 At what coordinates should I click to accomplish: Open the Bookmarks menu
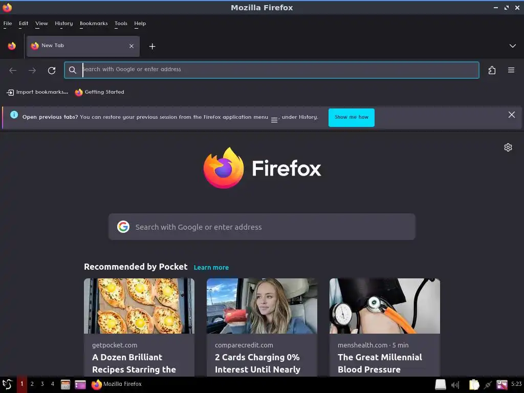point(94,24)
